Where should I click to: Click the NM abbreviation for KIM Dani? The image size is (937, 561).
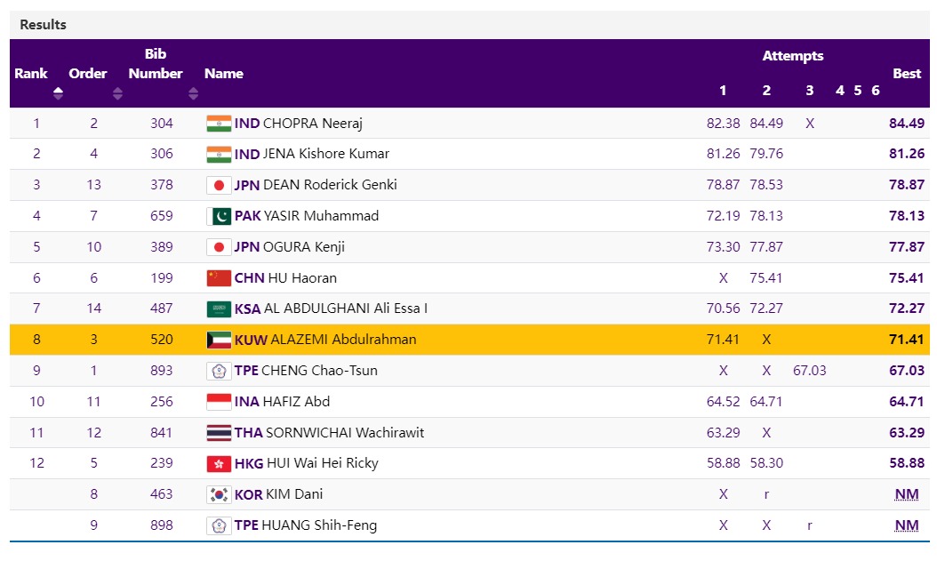(907, 494)
